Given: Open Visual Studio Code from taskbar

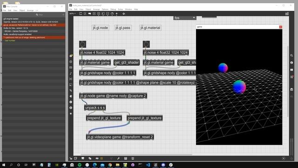Looking at the screenshot, I should pos(148,165).
